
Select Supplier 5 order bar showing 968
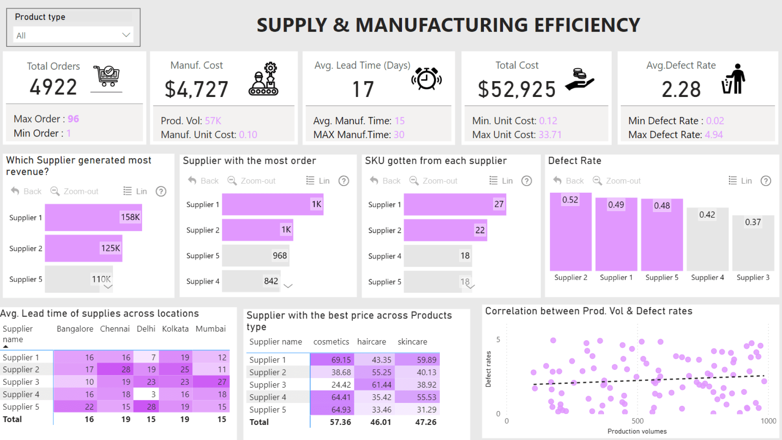255,255
